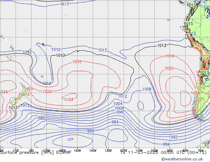This screenshot has height=162, width=210.
Task: Click the 1012 label directly below the 1008 label
Action: pyautogui.click(x=123, y=96)
